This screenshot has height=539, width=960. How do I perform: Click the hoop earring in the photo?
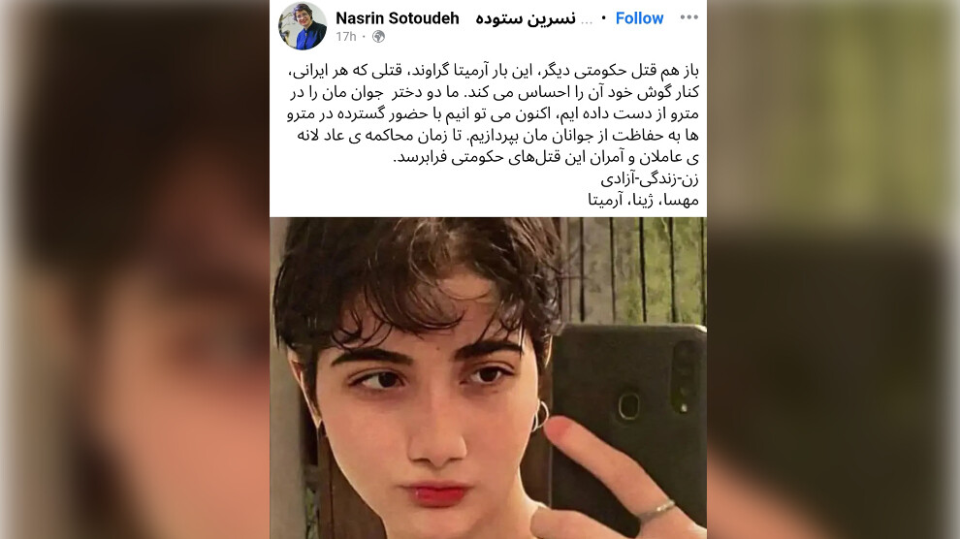pyautogui.click(x=540, y=416)
